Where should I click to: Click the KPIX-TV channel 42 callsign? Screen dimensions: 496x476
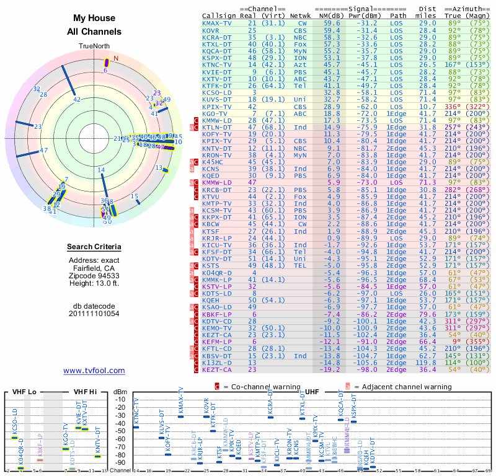click(x=217, y=107)
